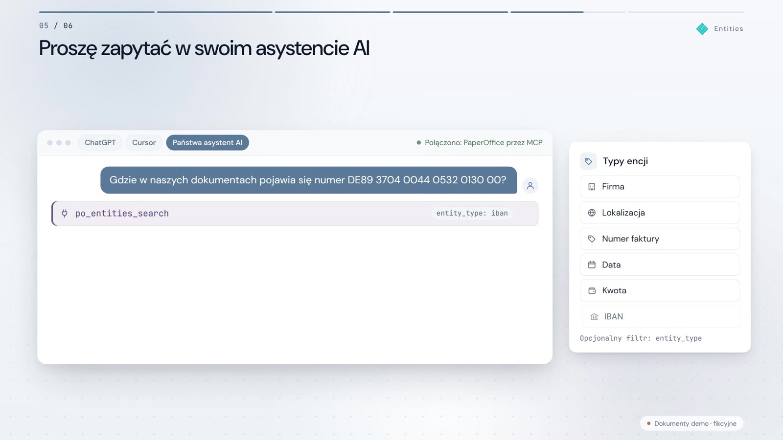Switch to the Cursor tab
Viewport: 783px width, 440px height.
pos(144,143)
